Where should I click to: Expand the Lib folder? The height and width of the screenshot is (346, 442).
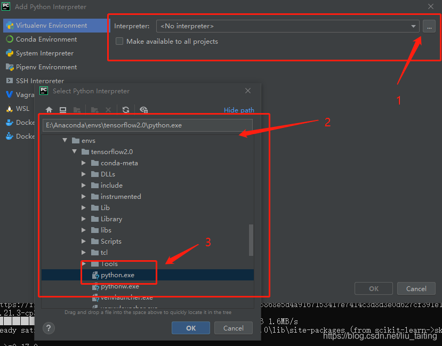tap(83, 208)
